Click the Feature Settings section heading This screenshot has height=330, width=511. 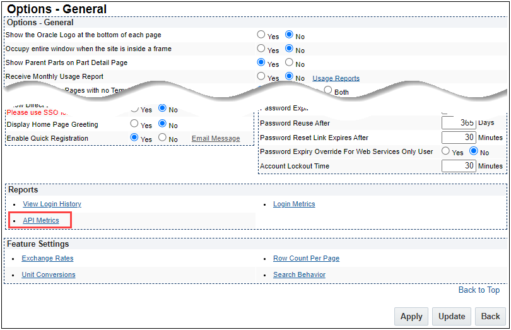(x=38, y=244)
